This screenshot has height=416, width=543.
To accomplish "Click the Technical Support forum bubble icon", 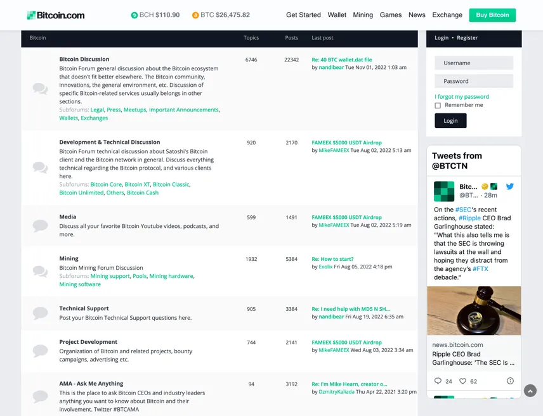I will coord(40,313).
